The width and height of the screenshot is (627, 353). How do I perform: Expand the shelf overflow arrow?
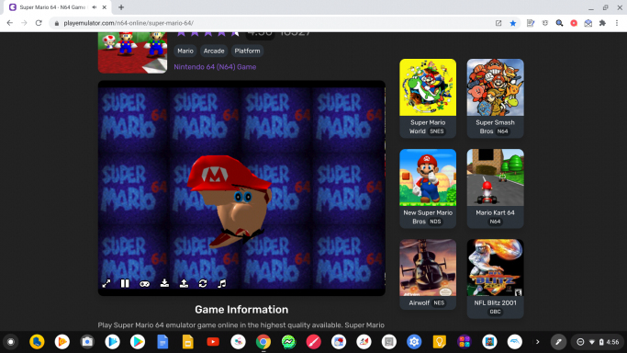(x=537, y=342)
